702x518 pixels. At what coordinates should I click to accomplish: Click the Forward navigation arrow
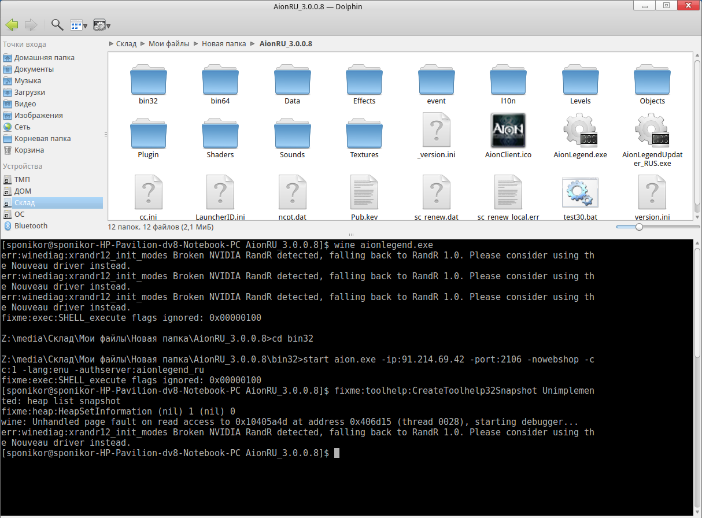[31, 25]
